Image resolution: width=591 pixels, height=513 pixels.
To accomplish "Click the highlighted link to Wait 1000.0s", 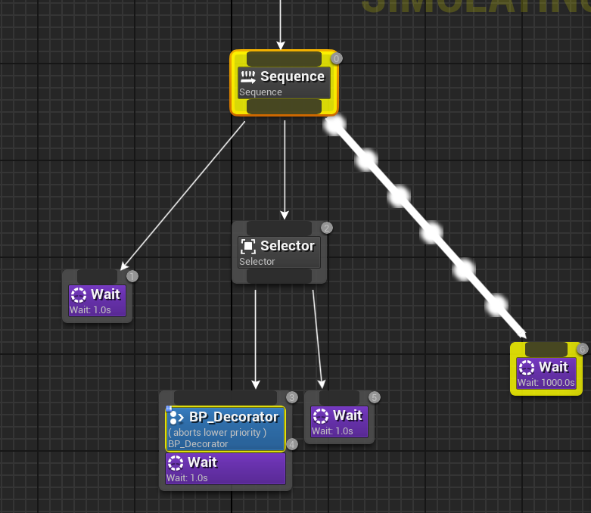I will tap(431, 232).
